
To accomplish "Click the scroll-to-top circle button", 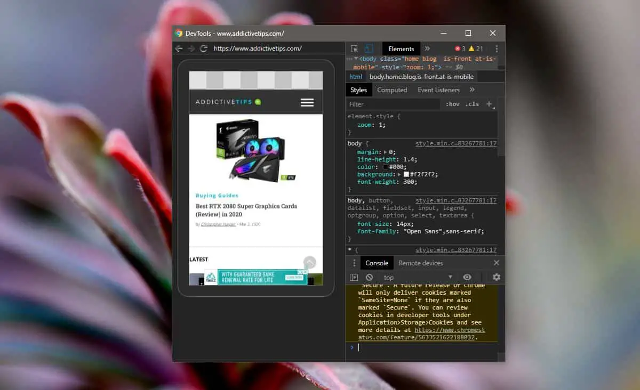I will pos(310,263).
